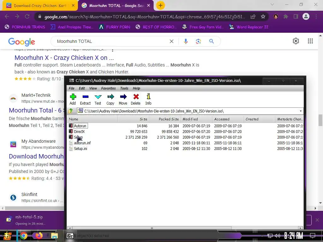The height and width of the screenshot is (242, 323).
Task: Click the Google logo
Action: [x=22, y=42]
